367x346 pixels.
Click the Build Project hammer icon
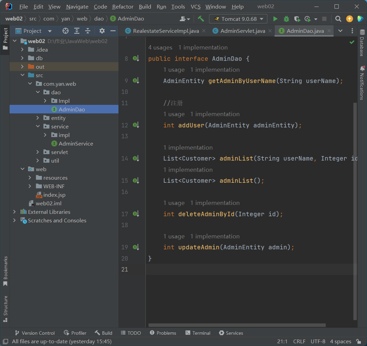point(201,19)
